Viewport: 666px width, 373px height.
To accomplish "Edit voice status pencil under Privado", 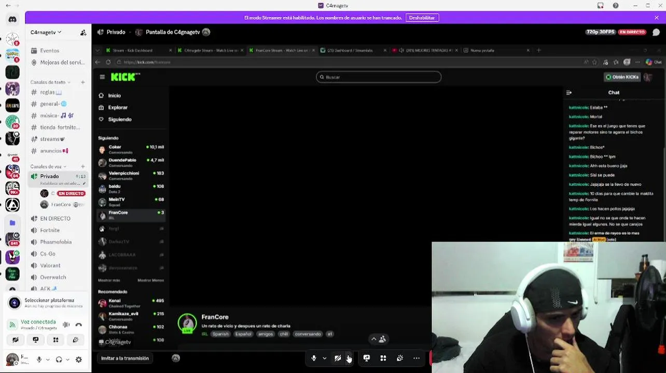I will pyautogui.click(x=85, y=183).
